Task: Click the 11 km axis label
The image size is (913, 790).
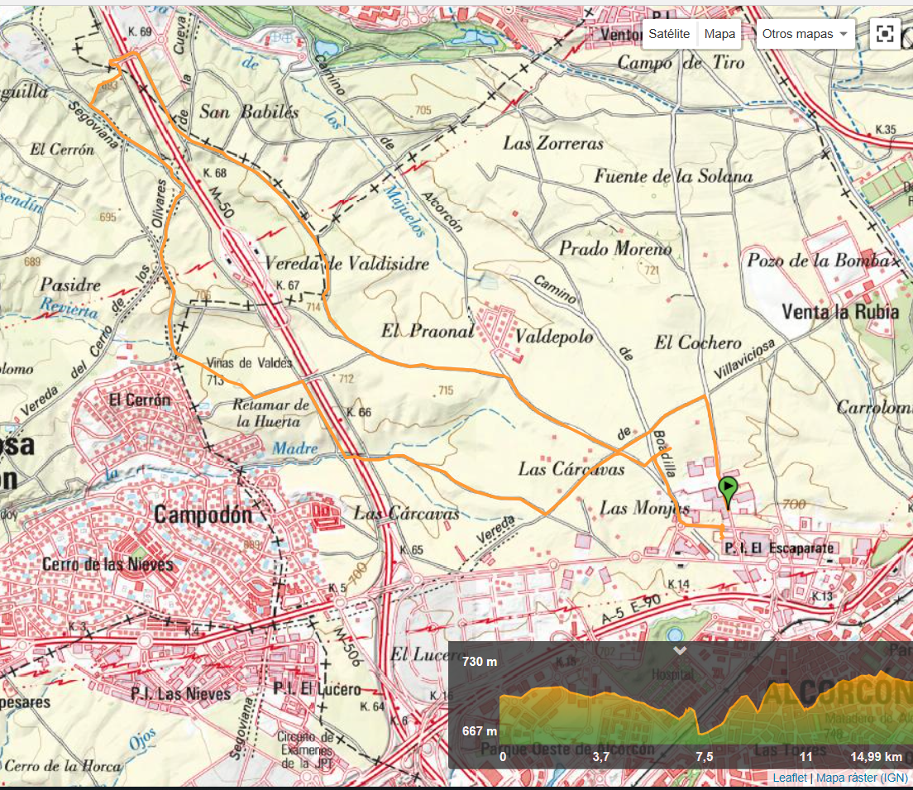Action: pyautogui.click(x=805, y=756)
